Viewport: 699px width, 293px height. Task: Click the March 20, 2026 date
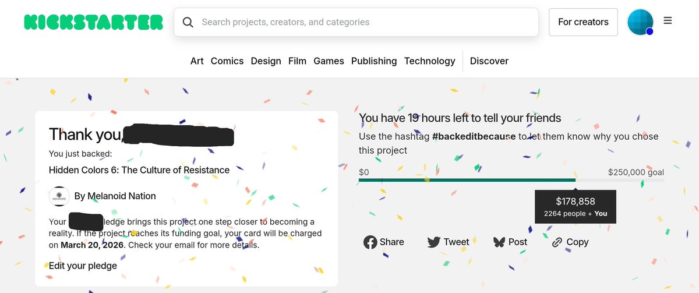click(92, 245)
